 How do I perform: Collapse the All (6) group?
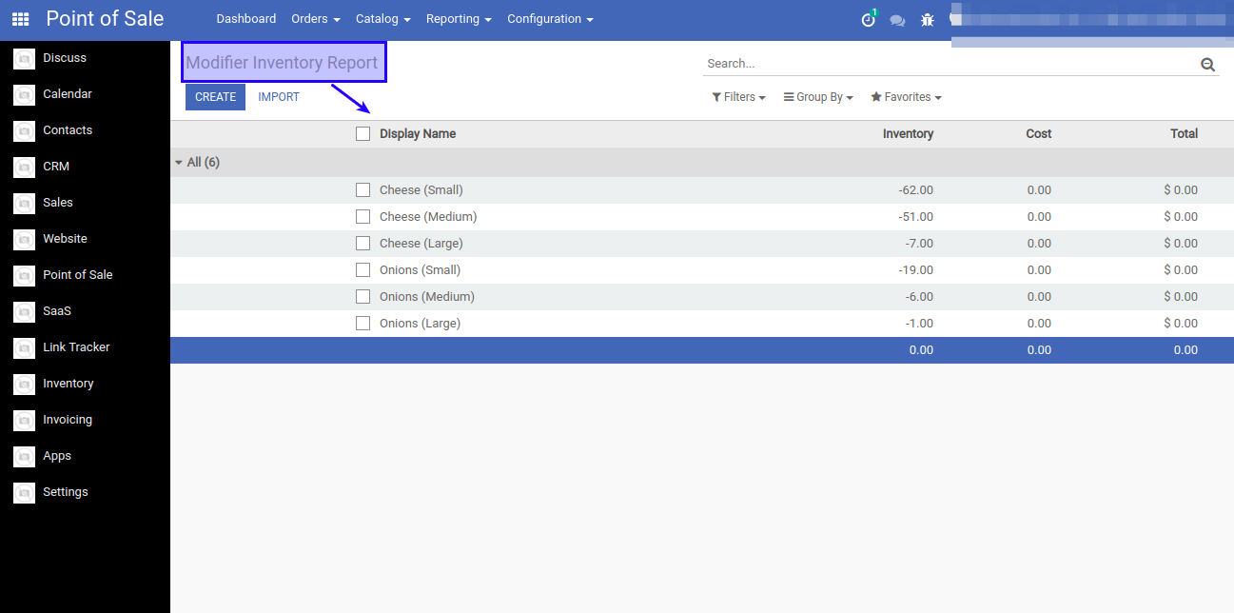click(197, 163)
